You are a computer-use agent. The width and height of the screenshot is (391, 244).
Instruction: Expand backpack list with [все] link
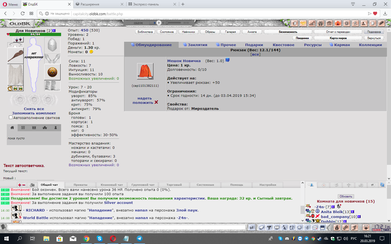[x=255, y=54]
